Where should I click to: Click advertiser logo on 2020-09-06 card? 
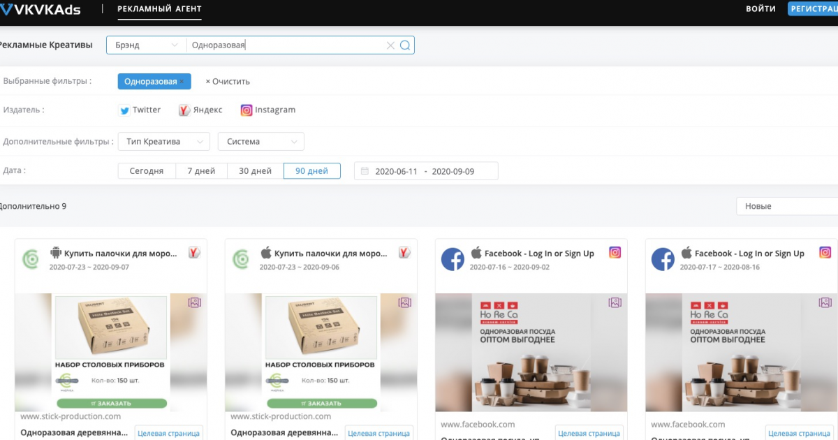[241, 259]
